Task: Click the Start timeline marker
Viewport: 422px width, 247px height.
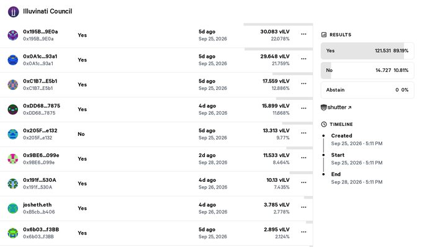Action: (323, 155)
